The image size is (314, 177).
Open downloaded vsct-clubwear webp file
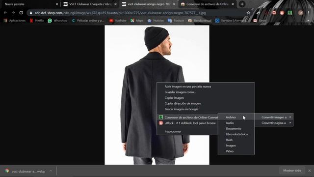point(25,171)
